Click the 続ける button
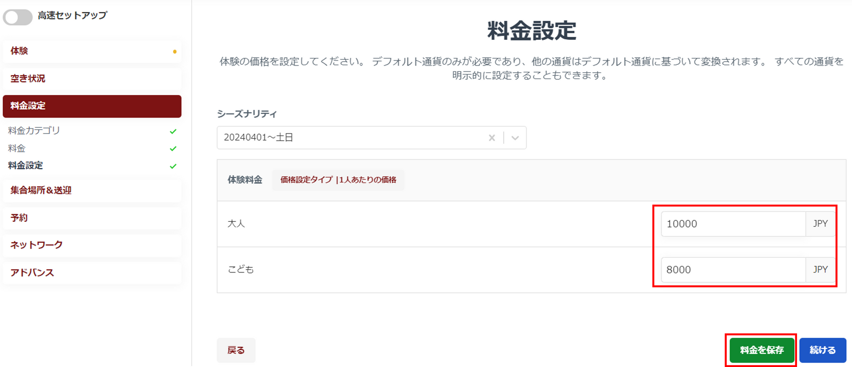Image resolution: width=852 pixels, height=367 pixels. (822, 350)
